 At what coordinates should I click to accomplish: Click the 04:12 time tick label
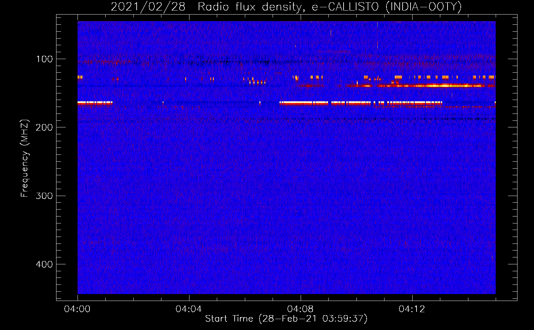click(412, 309)
